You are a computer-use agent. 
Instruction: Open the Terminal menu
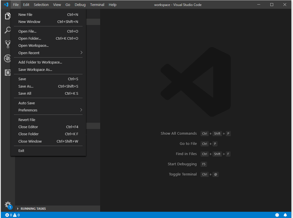click(x=97, y=5)
